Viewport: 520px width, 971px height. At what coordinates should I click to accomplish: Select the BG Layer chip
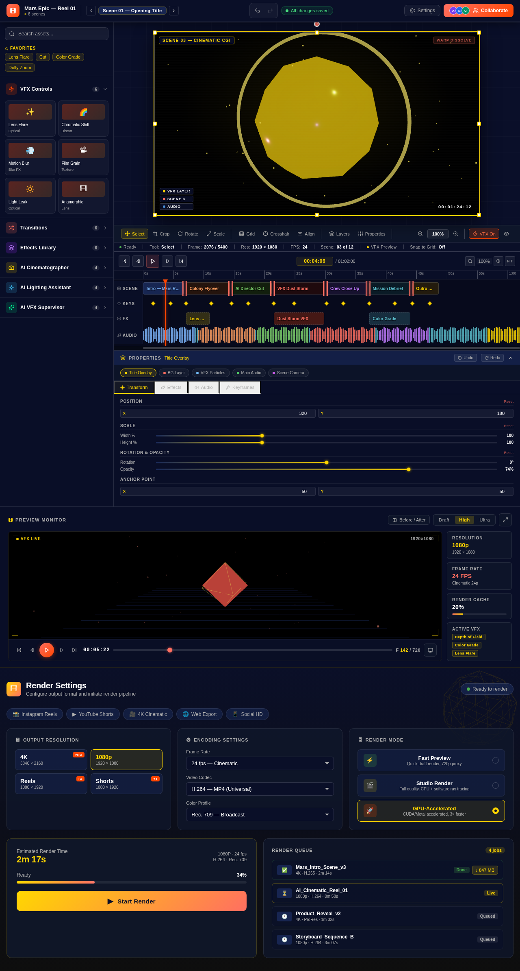[174, 373]
